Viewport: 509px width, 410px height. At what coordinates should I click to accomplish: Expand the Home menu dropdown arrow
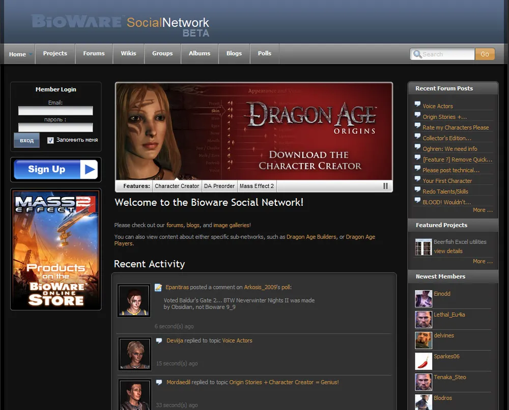31,54
